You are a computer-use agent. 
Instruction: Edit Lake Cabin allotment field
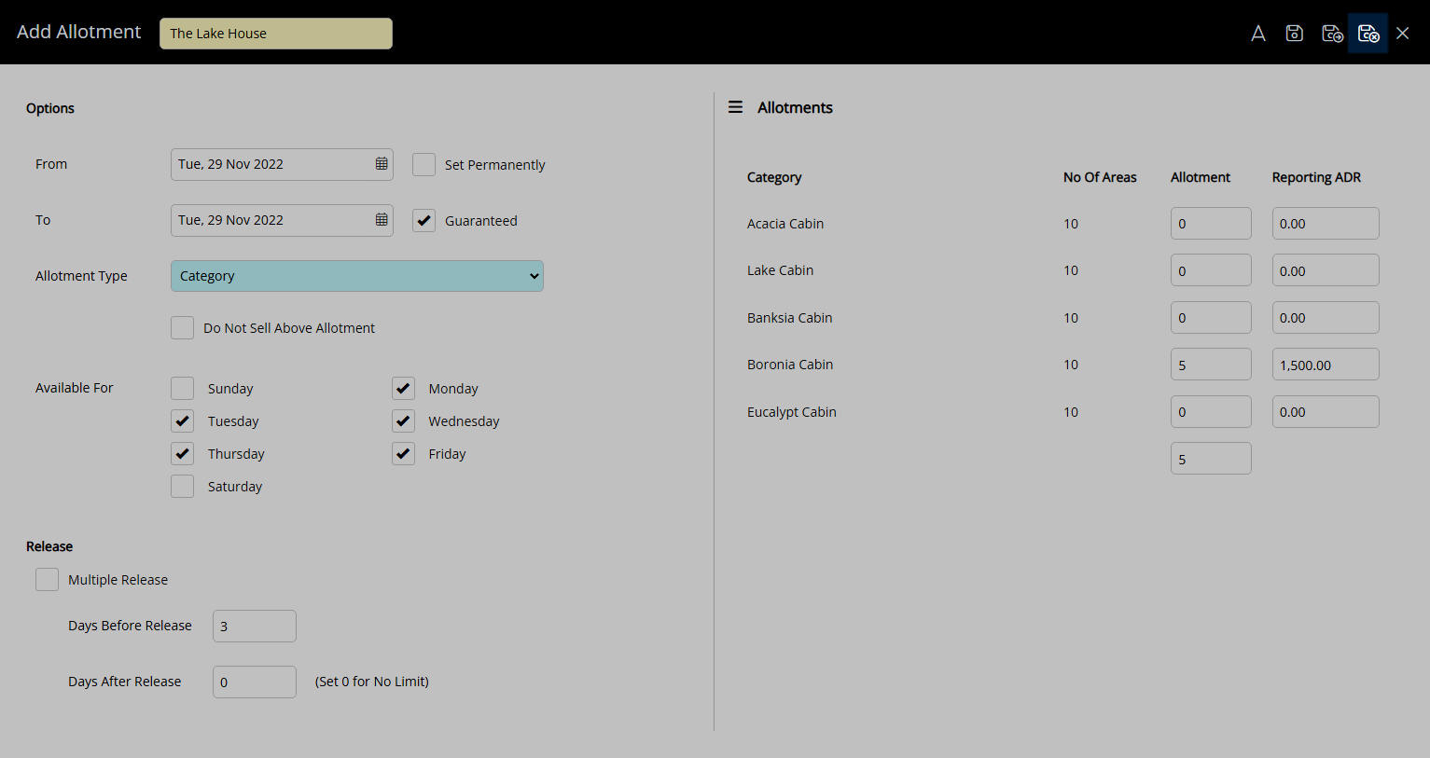click(1211, 270)
